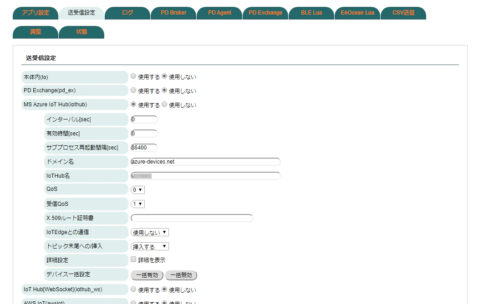Expand the IoTEdgeとの通信 dropdown
Screen dimensions: 479x304
150,232
